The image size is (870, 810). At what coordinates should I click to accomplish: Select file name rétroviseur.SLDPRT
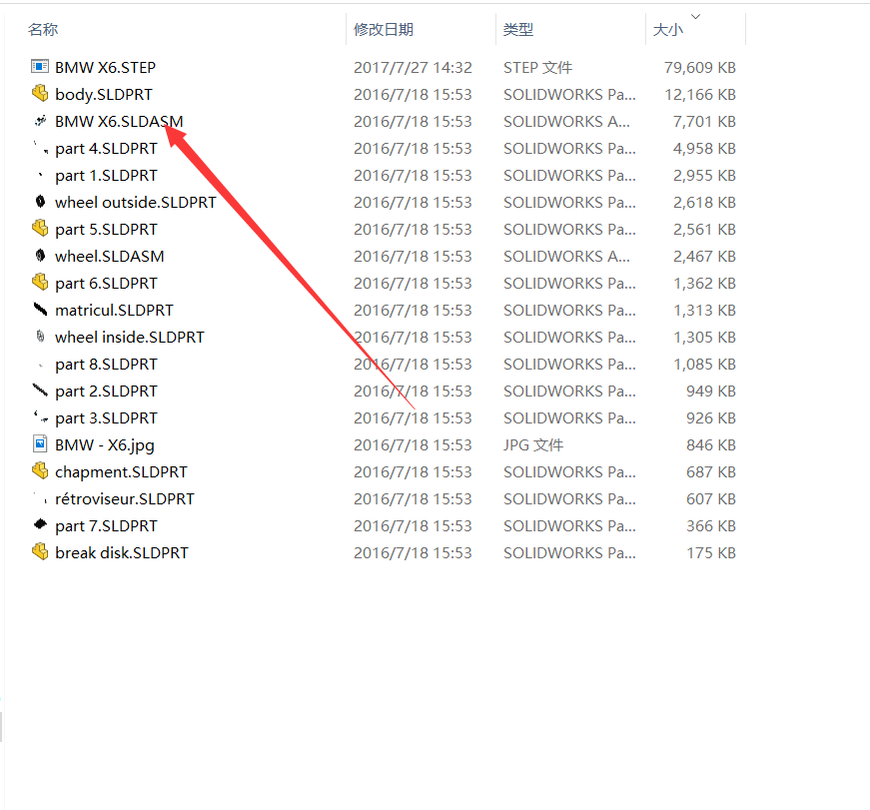125,499
